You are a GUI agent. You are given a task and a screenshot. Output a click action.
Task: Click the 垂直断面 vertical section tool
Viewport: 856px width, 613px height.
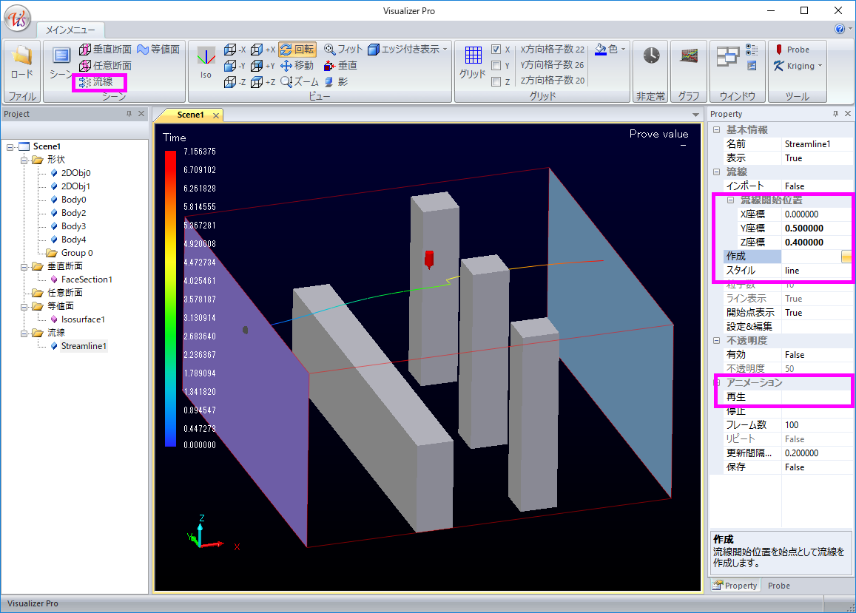[105, 50]
